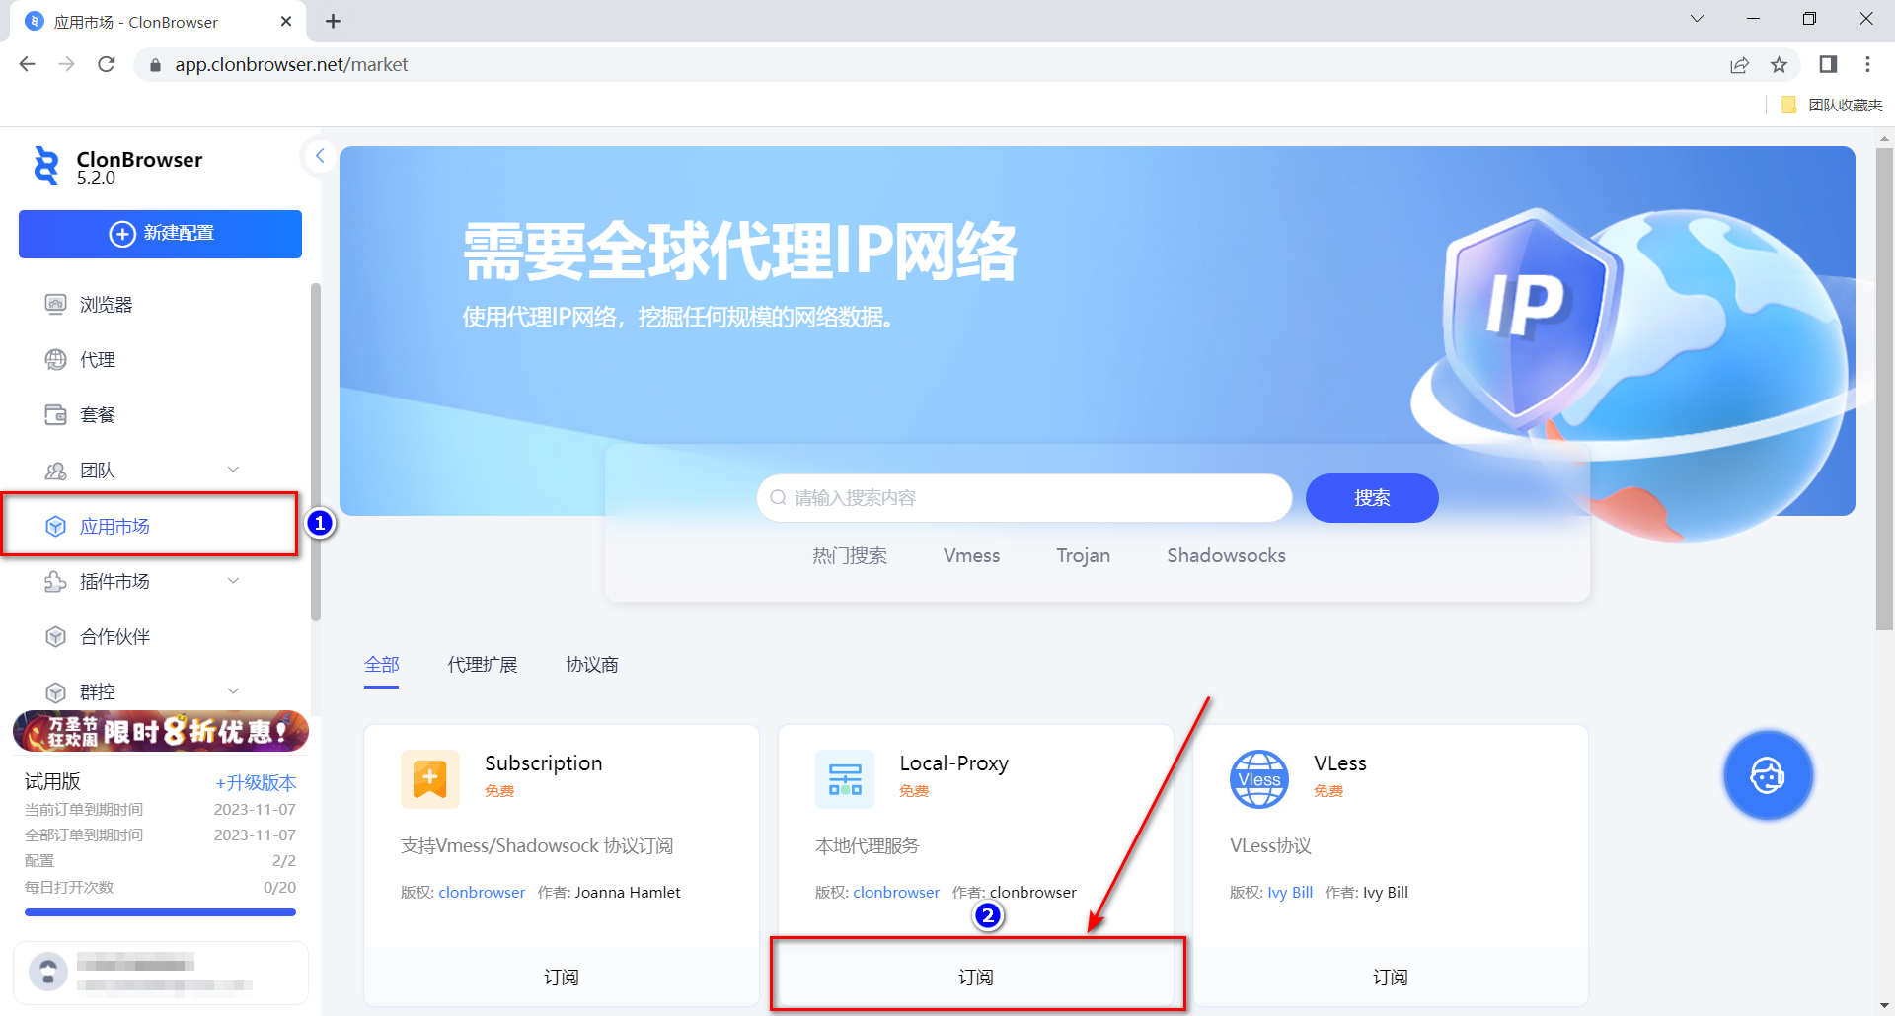Viewport: 1895px width, 1016px height.
Task: Click the 应用市场 sidebar icon
Action: click(114, 526)
